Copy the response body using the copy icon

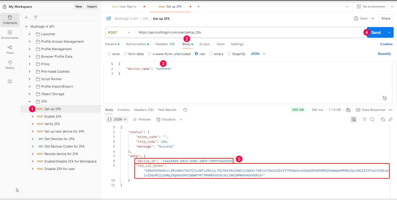[x=383, y=119]
